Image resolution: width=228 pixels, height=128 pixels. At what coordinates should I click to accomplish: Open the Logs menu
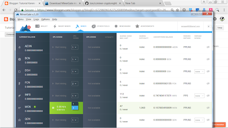[36, 19]
